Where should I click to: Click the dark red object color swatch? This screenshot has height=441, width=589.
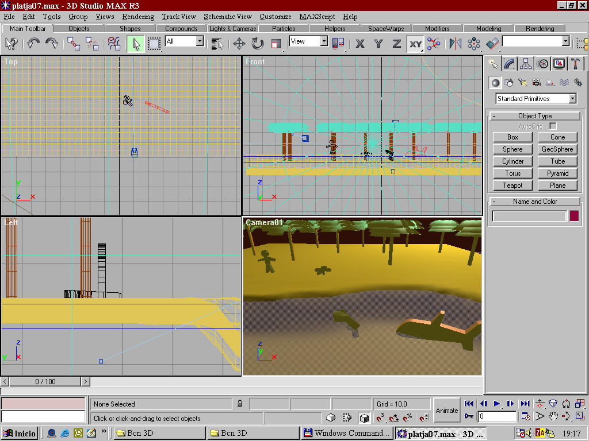[573, 216]
